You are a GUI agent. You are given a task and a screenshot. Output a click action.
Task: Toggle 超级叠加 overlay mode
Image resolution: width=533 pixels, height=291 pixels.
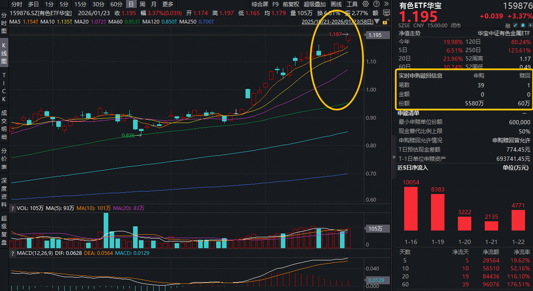(314, 4)
